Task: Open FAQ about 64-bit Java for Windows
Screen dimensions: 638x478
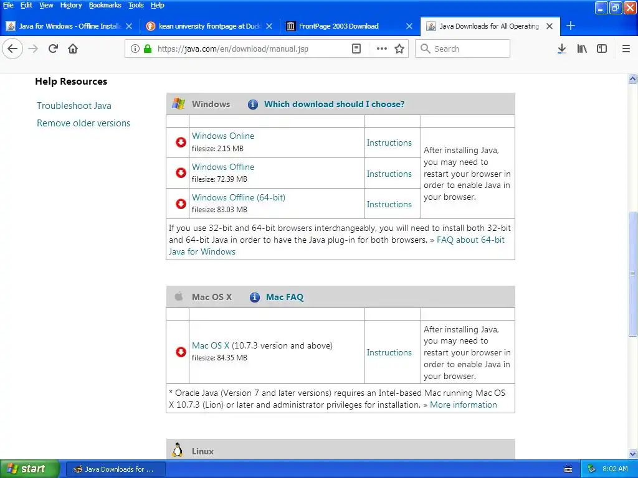Action: 470,240
